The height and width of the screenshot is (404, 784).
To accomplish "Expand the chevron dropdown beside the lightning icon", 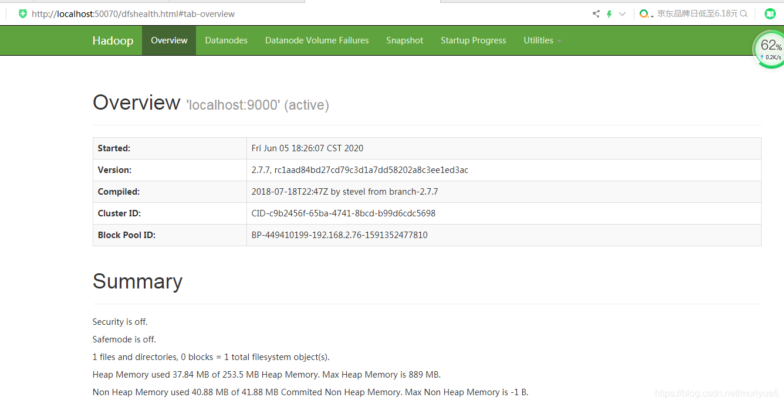I will coord(622,13).
